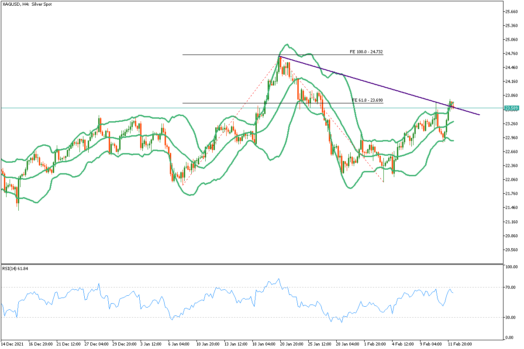Click the RSI 30 level value
The height and width of the screenshot is (349, 524).
click(x=510, y=317)
